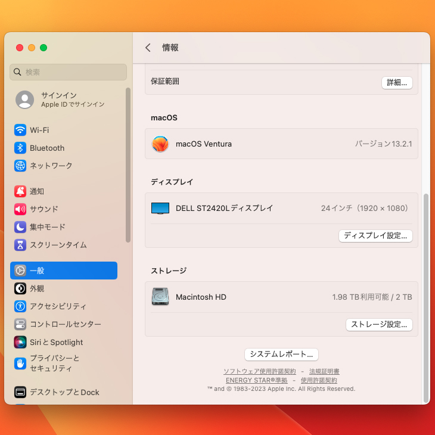Click the magnifying glass search icon

click(17, 72)
